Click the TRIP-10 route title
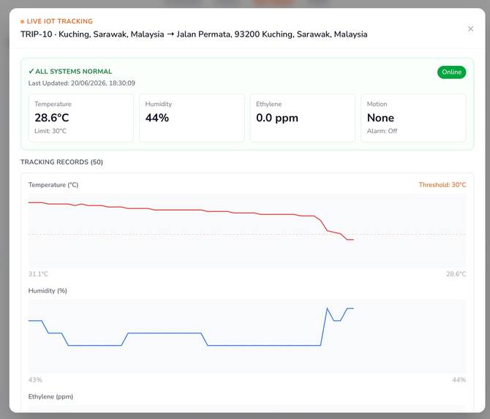 pyautogui.click(x=194, y=34)
